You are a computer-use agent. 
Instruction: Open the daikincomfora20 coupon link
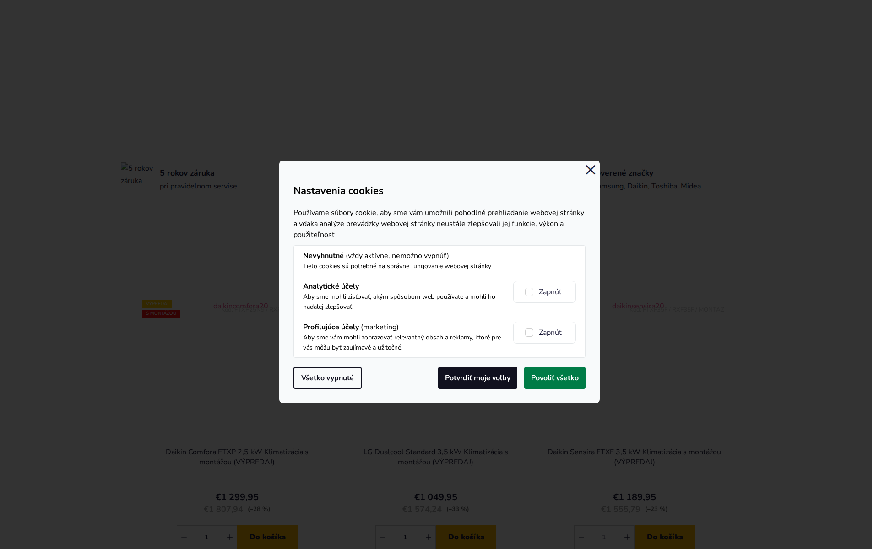pos(240,306)
